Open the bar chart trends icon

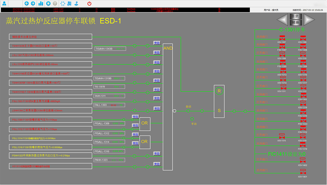(41, 4)
